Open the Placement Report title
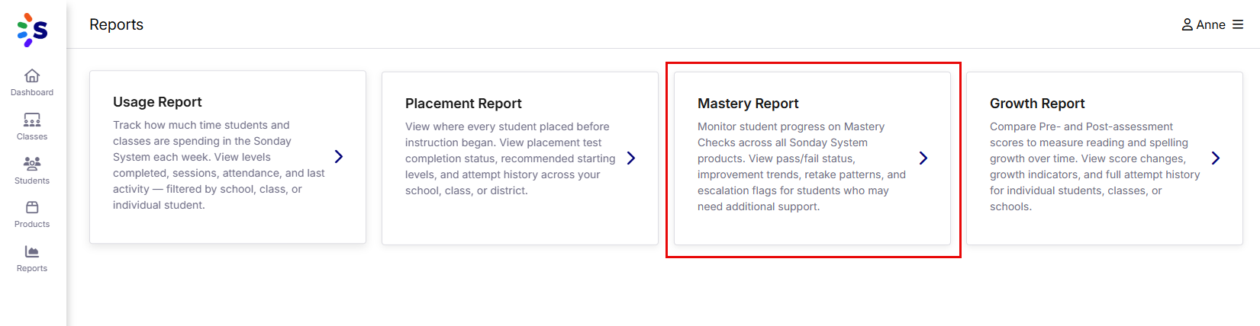 click(463, 104)
